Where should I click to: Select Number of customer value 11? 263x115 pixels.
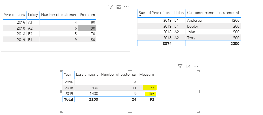pyautogui.click(x=134, y=88)
